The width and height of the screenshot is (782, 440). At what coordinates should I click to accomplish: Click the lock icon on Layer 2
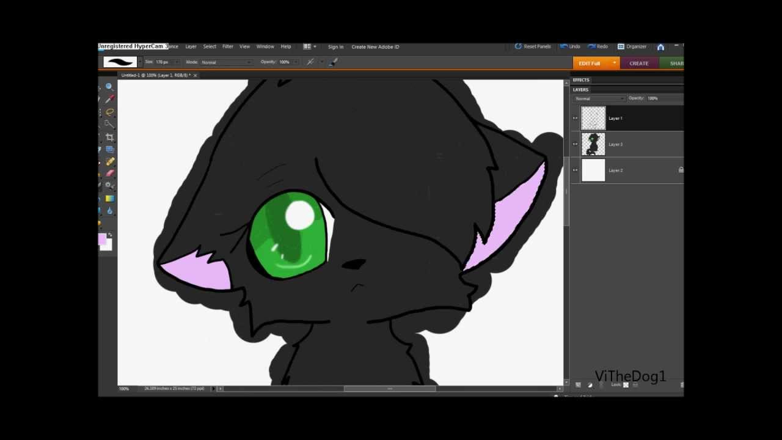click(x=681, y=170)
